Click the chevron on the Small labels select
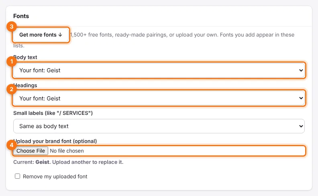The width and height of the screenshot is (318, 196). pos(301,126)
